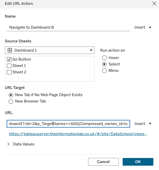Tick the Sheet 2 checkbox
159x170 pixels.
[9, 72]
